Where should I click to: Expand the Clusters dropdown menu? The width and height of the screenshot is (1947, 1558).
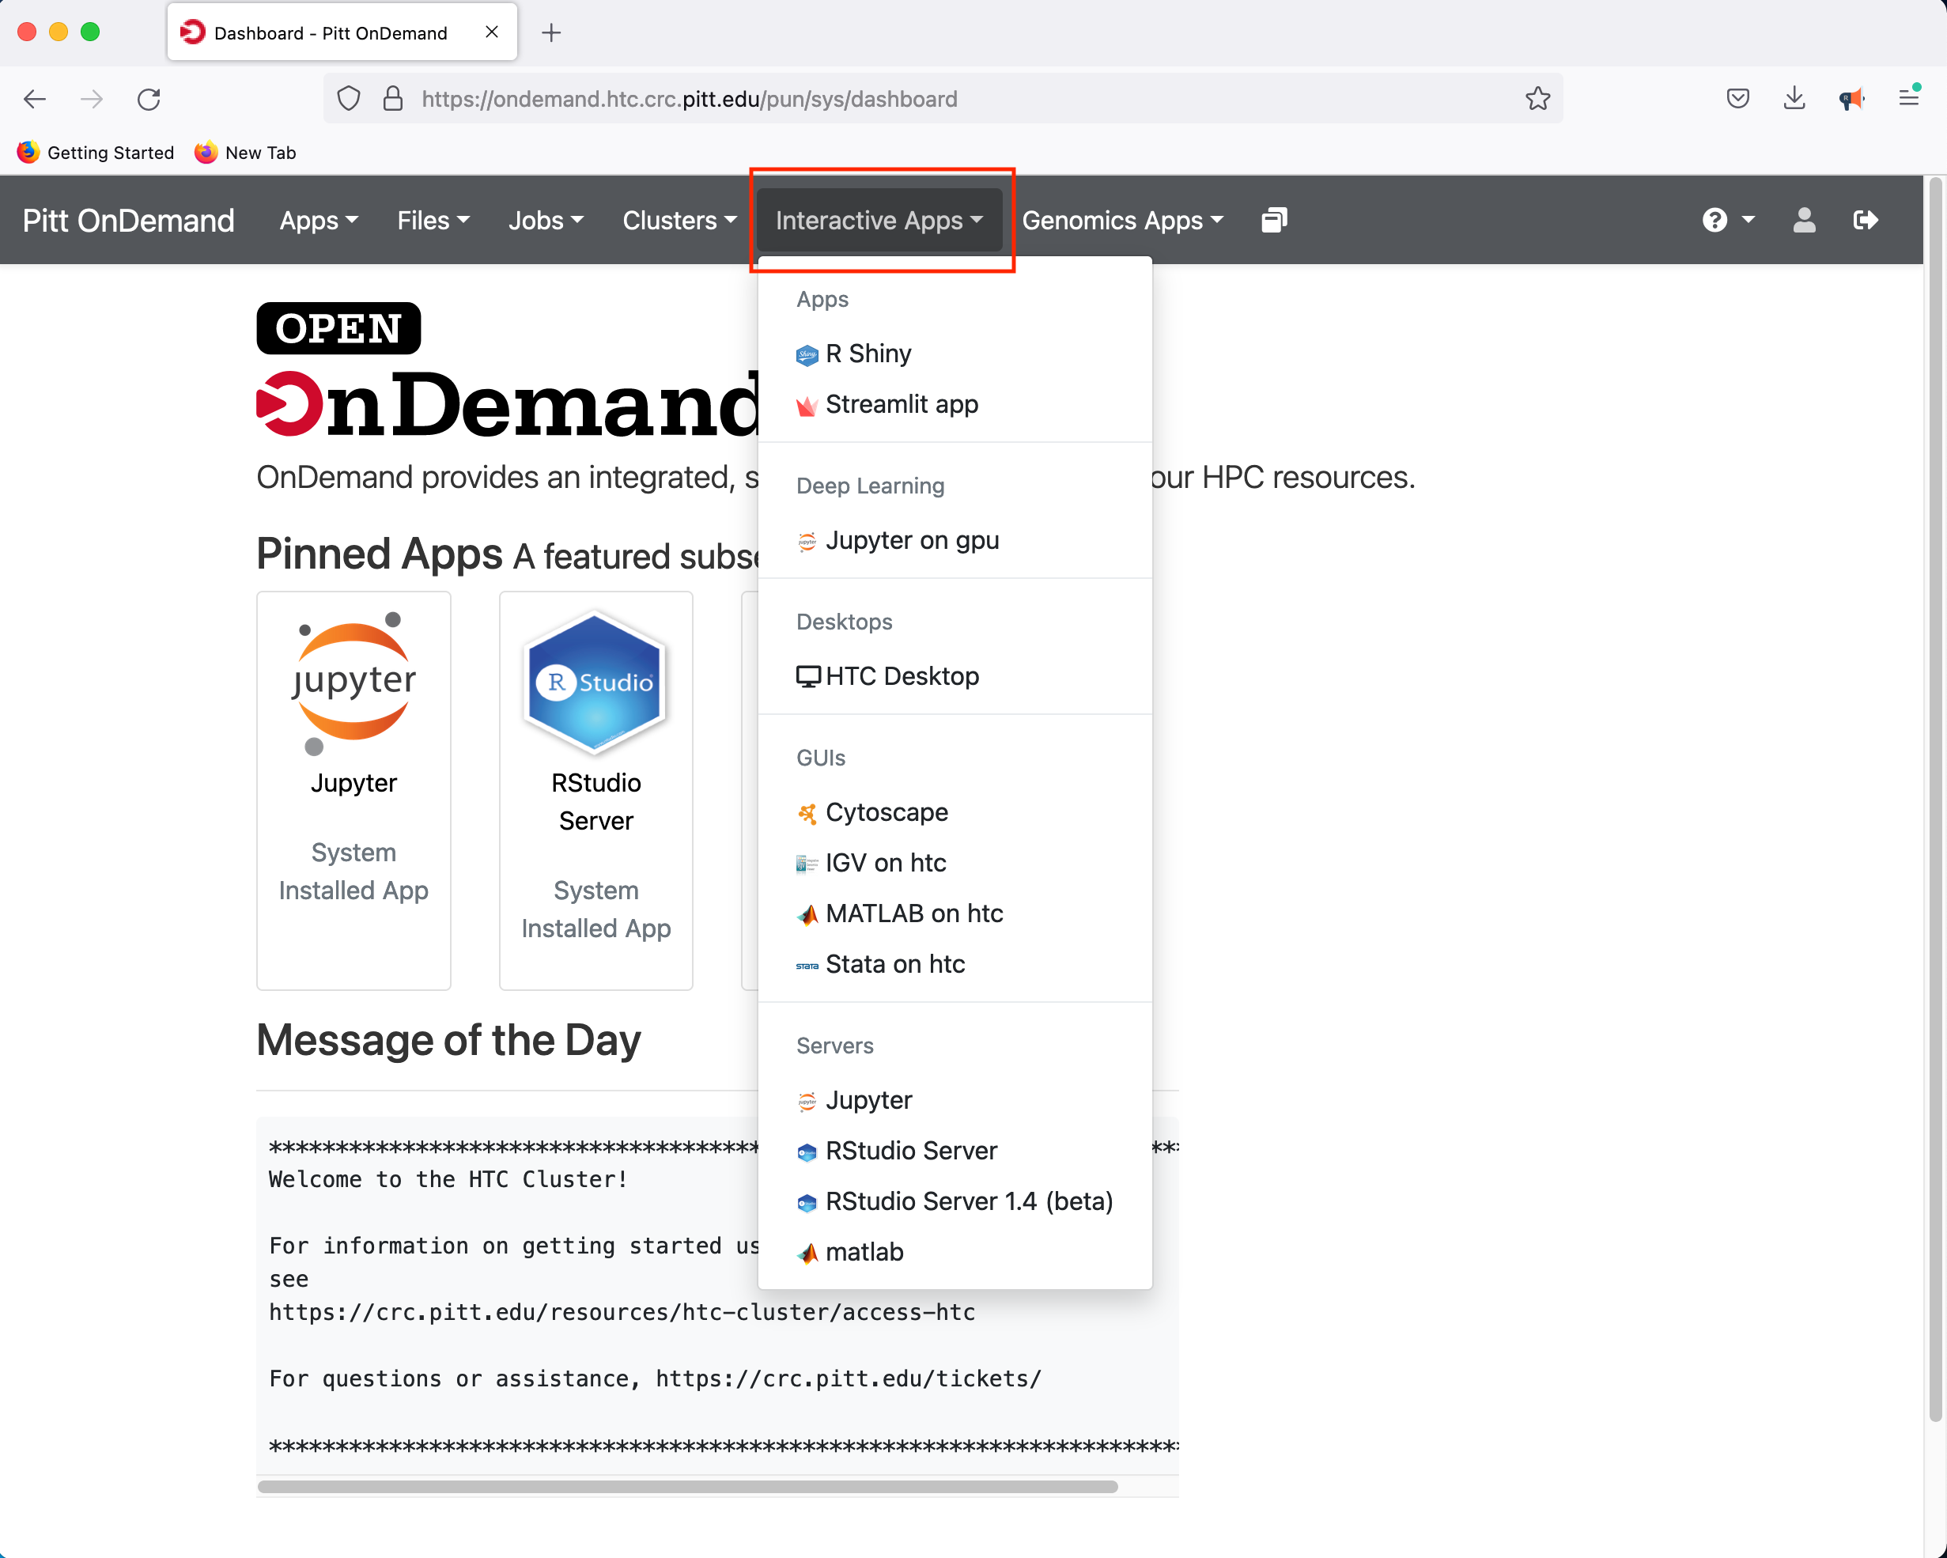click(679, 220)
